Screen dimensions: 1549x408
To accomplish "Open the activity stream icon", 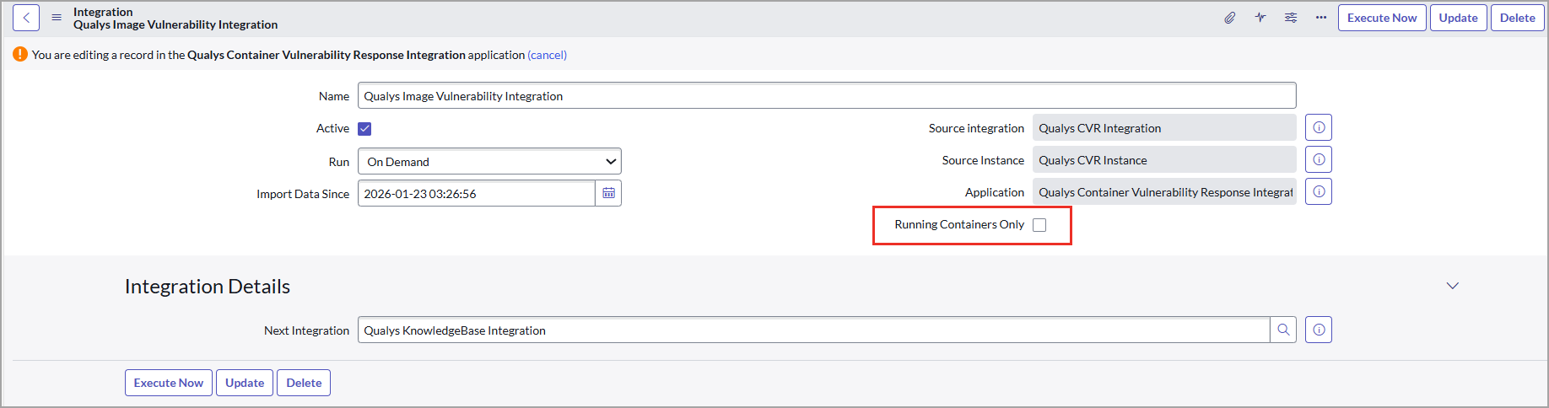I will [1260, 18].
